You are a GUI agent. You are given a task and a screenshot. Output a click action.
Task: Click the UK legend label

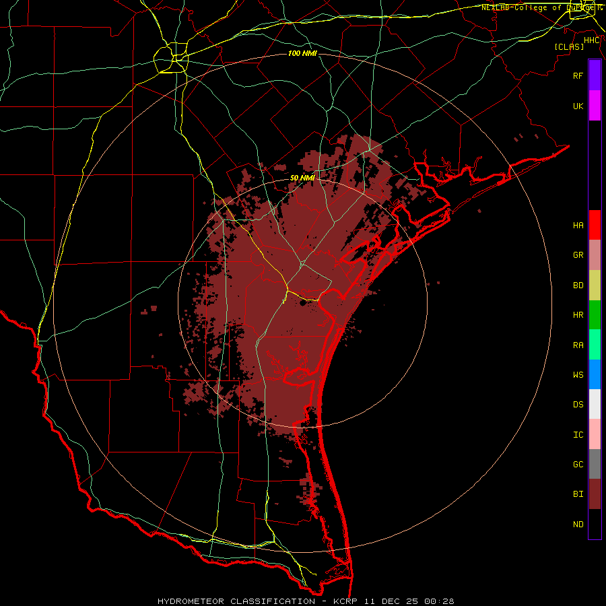pyautogui.click(x=578, y=106)
